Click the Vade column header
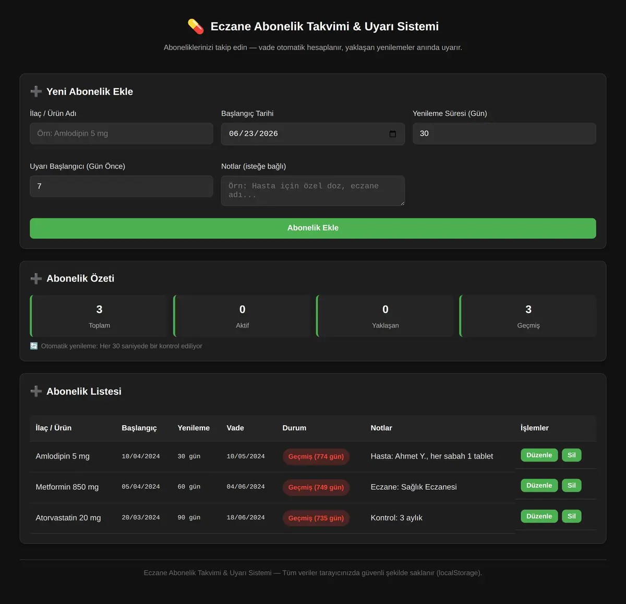Viewport: 626px width, 604px height. pos(235,428)
